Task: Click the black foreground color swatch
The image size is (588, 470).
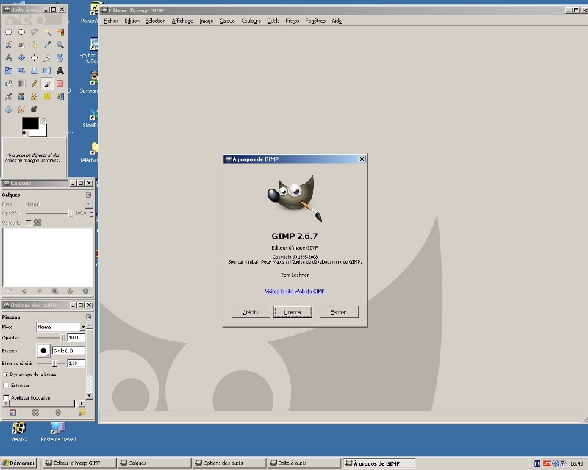Action: click(29, 124)
